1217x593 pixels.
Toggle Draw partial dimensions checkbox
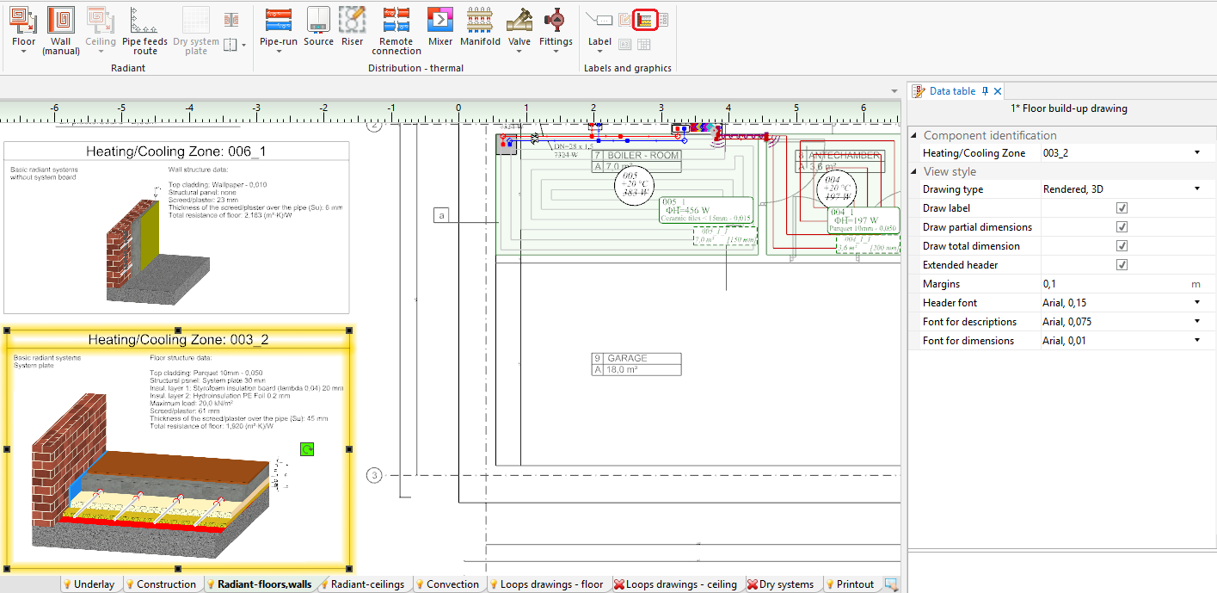coord(1122,227)
